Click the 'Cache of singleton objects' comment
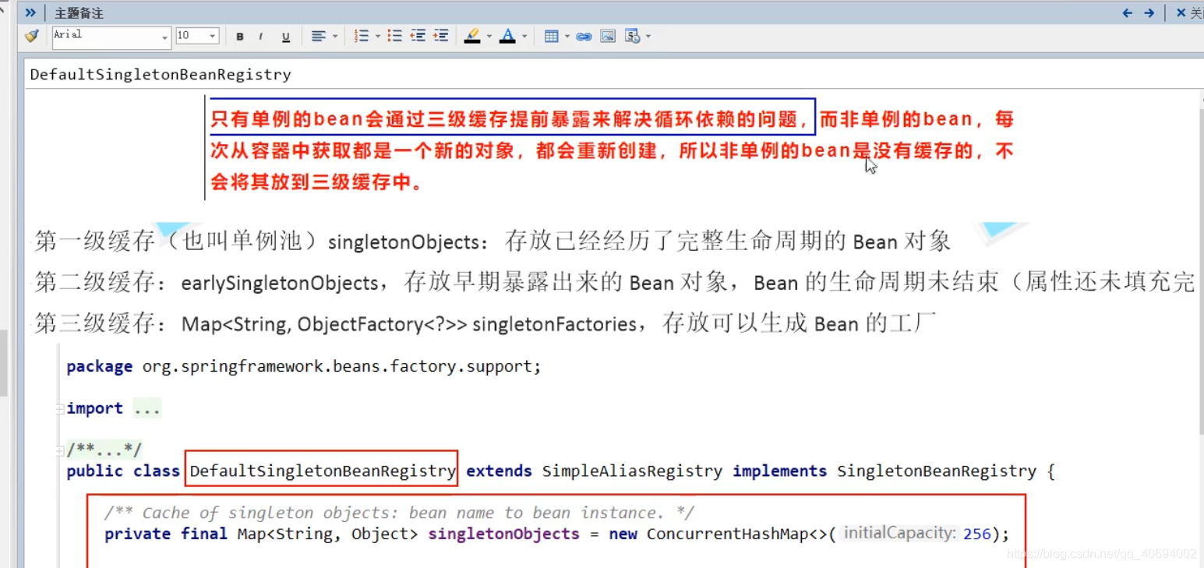The height and width of the screenshot is (568, 1204). (x=398, y=513)
